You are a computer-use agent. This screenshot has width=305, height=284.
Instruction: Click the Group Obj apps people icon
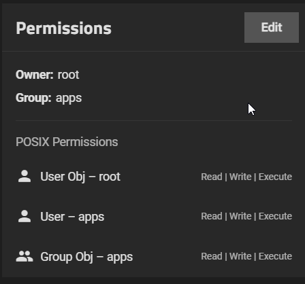click(25, 256)
